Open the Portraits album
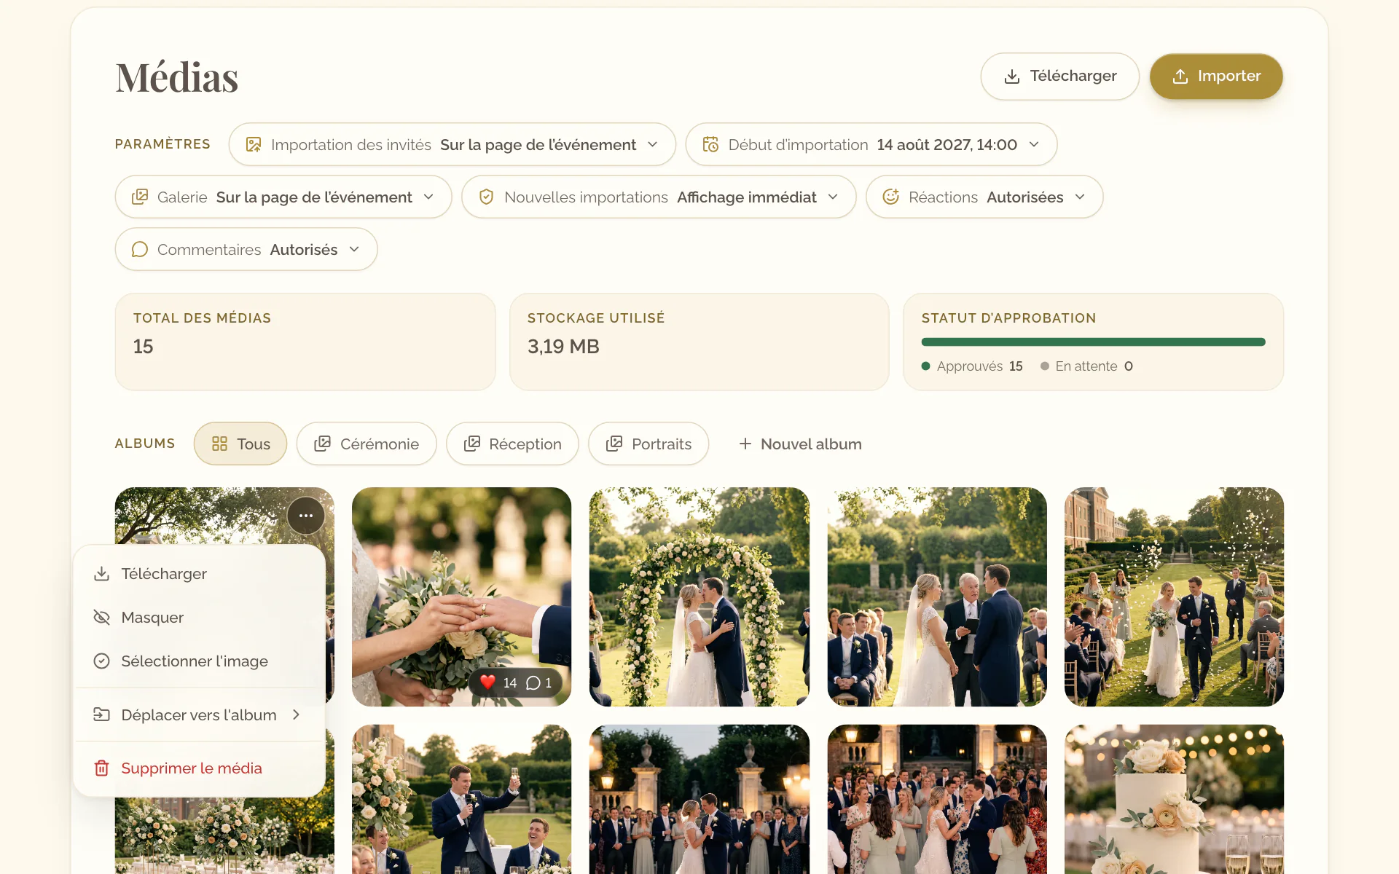The height and width of the screenshot is (874, 1399). (x=648, y=444)
